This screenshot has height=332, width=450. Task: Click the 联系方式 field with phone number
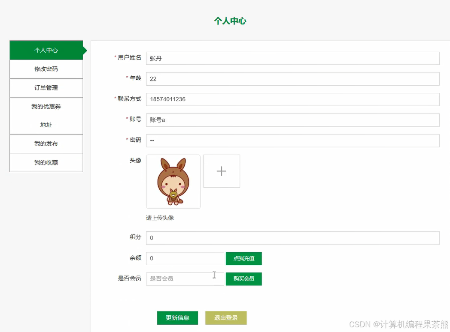[293, 99]
